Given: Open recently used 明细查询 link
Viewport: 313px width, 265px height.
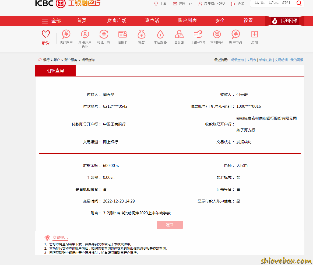Looking at the screenshot, I should (237, 60).
